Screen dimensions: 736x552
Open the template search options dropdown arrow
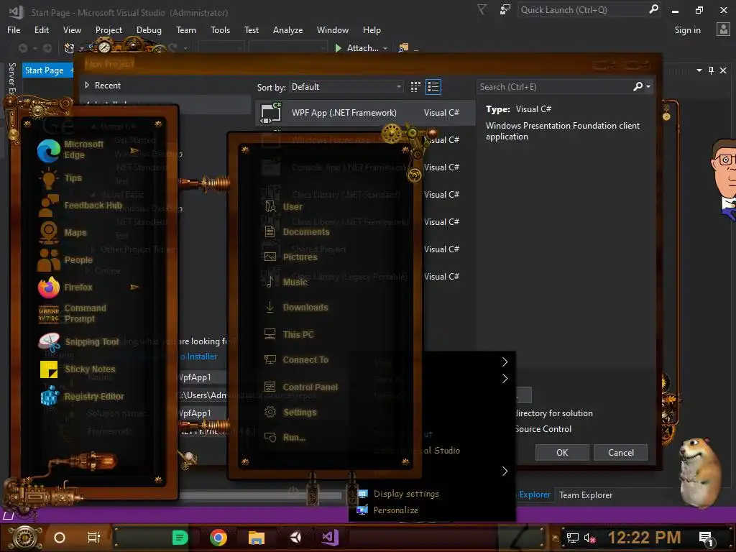coord(648,87)
